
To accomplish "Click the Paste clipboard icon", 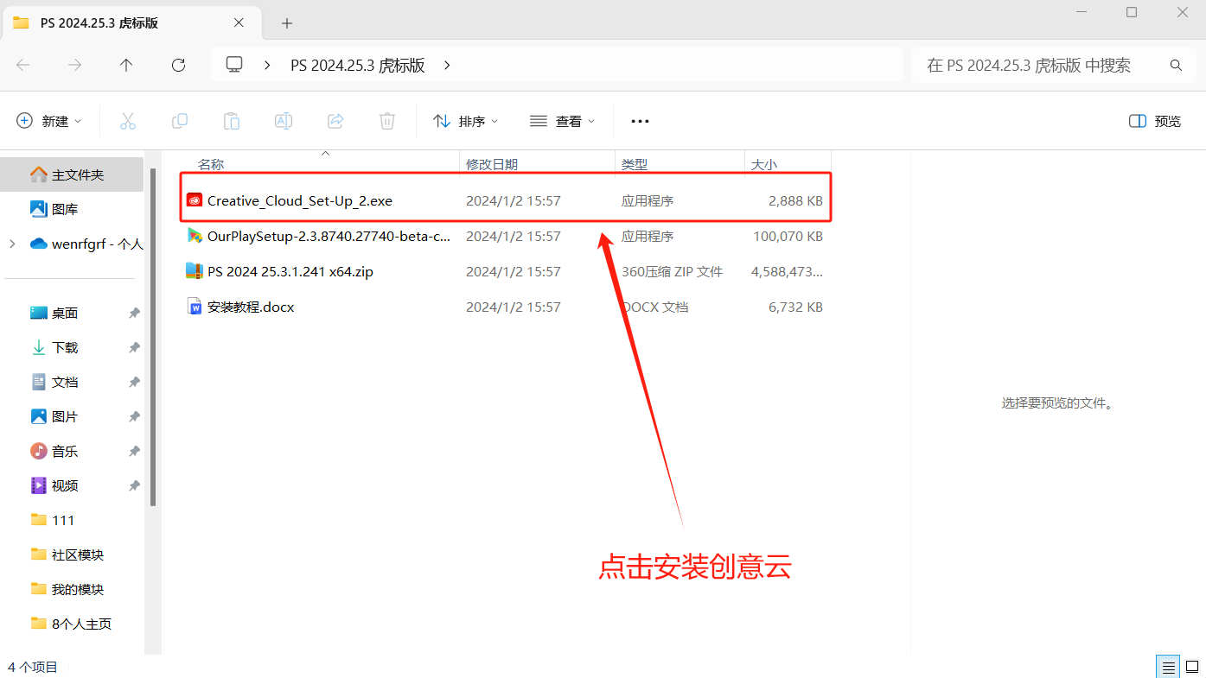I will [232, 121].
